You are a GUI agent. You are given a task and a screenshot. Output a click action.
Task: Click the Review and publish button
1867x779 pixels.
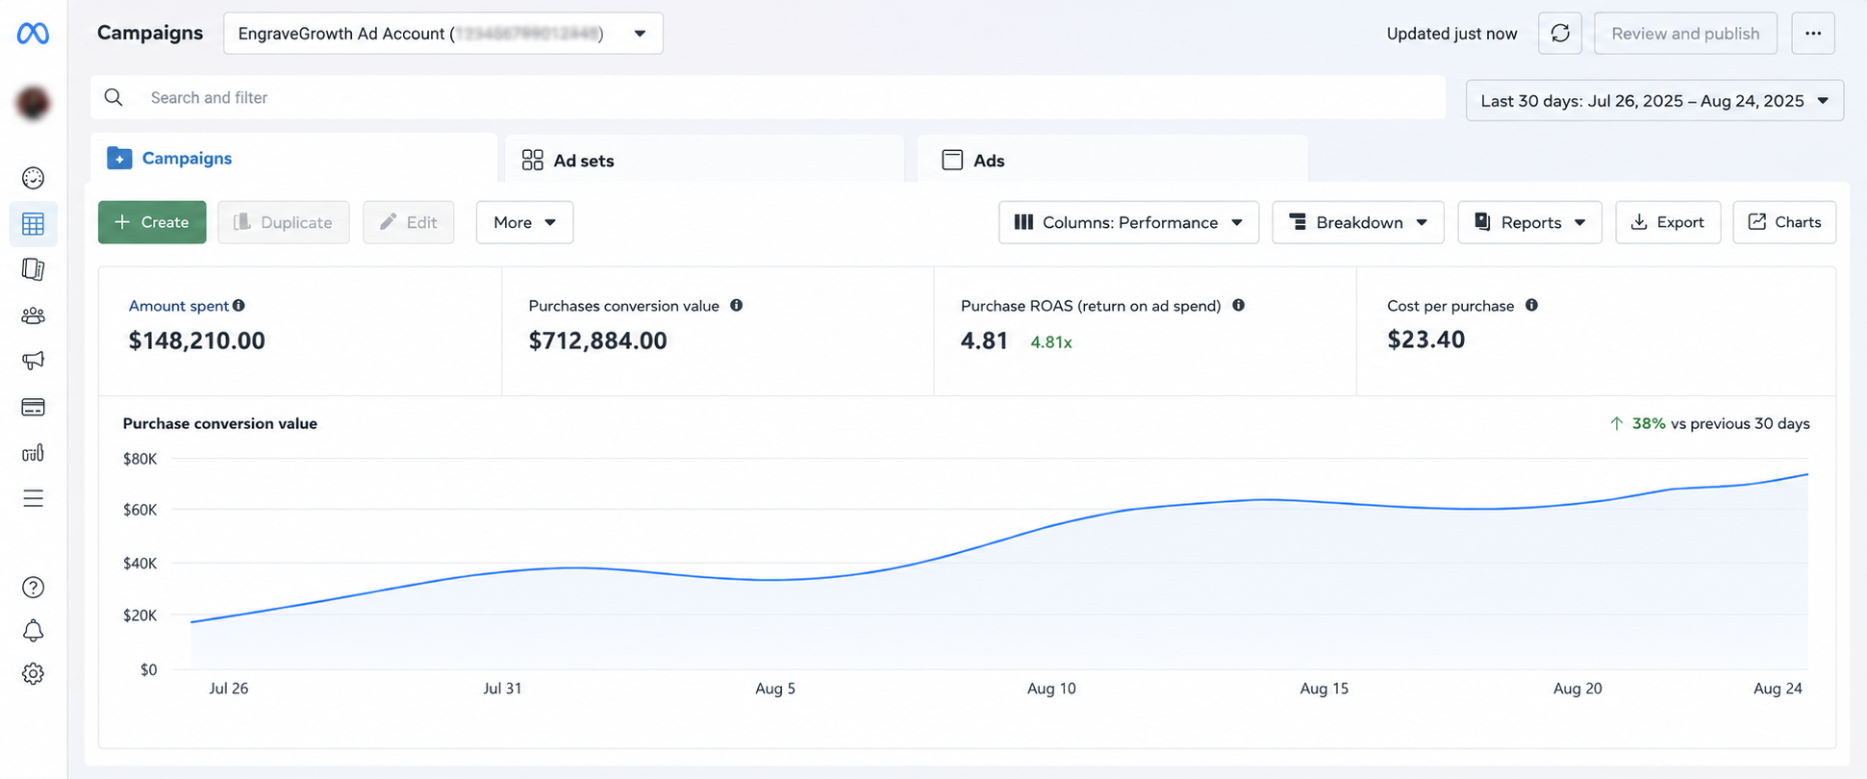(1685, 34)
